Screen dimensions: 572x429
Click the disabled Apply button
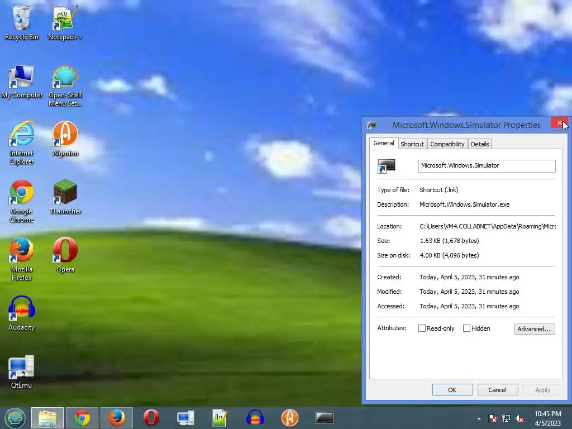543,389
